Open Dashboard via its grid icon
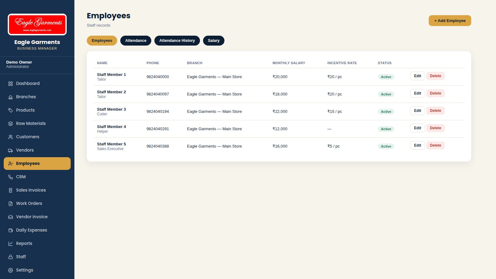This screenshot has width=496, height=279. pyautogui.click(x=11, y=84)
